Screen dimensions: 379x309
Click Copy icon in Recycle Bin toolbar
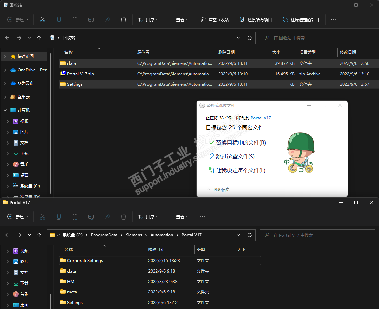[59, 20]
